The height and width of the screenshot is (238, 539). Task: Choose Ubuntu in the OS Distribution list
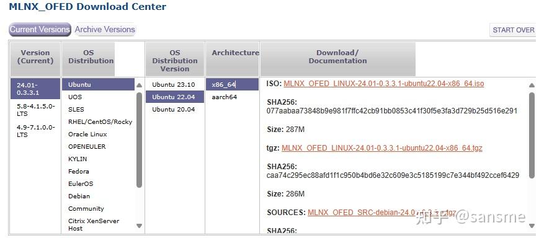99,84
